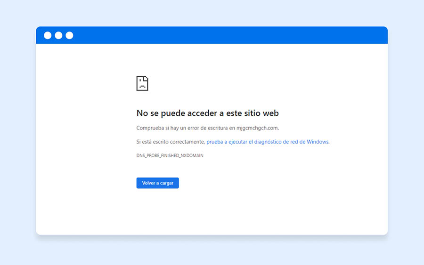Image resolution: width=424 pixels, height=265 pixels.
Task: Click the frowning face inside page icon
Action: click(x=142, y=85)
